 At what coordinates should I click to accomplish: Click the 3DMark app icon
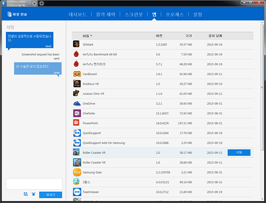point(76,44)
